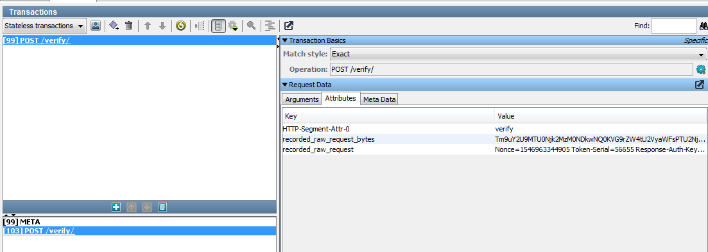The width and height of the screenshot is (708, 252).
Task: Click the Nonce=1546963344905 value cell
Action: [601, 149]
